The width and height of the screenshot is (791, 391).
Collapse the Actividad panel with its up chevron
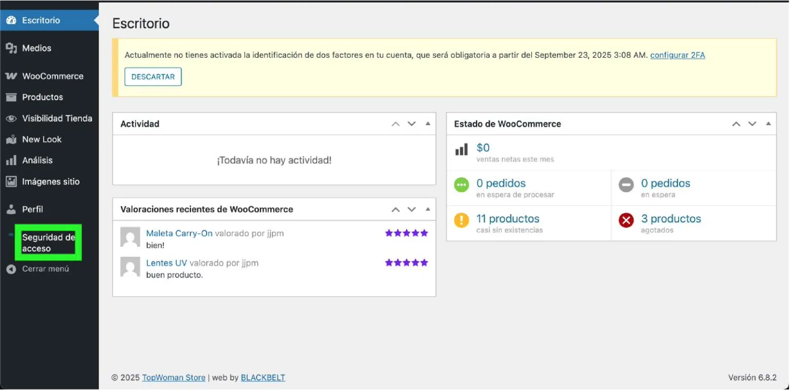(x=395, y=124)
